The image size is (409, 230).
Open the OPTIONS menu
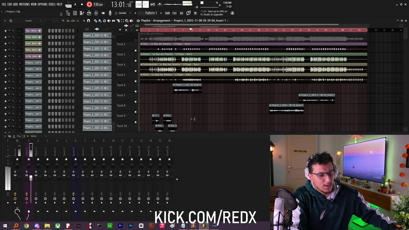click(x=42, y=4)
